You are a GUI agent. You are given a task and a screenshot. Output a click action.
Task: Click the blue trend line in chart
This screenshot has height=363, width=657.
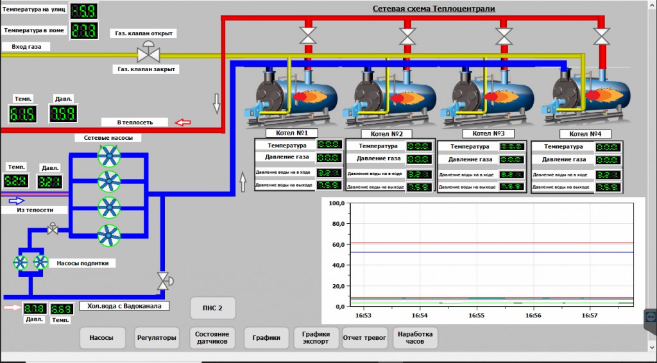491,252
